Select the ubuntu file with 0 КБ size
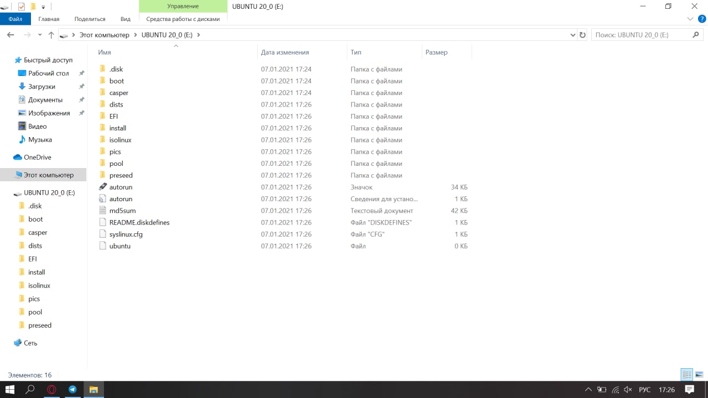Viewport: 708px width, 398px height. coord(120,246)
